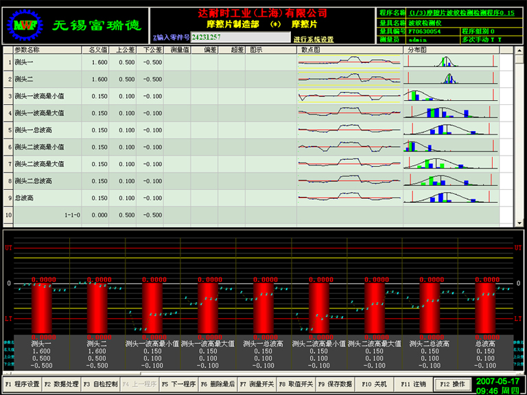Click F6 删除最后 to delete last
Screen dimensions: 527x395
218,384
